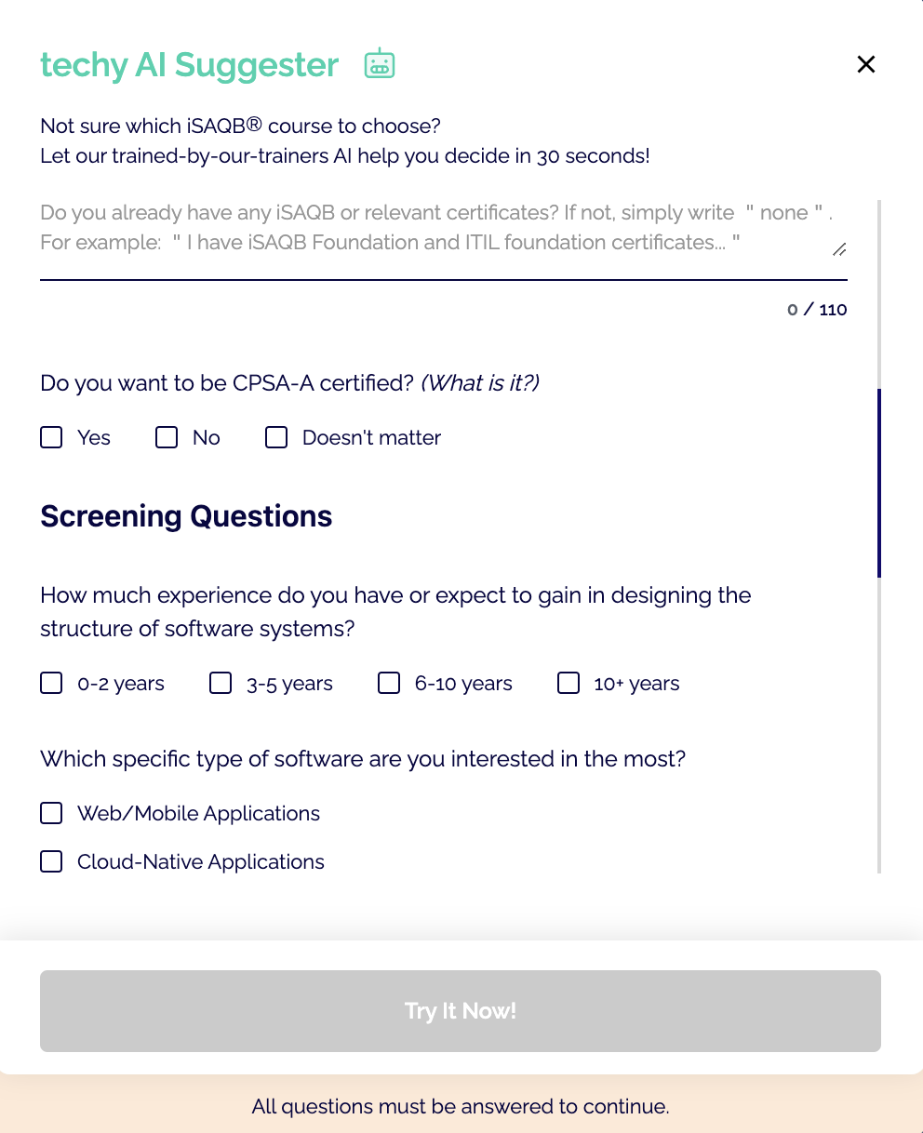Select 3-5 years of experience
This screenshot has width=923, height=1133.
(220, 683)
